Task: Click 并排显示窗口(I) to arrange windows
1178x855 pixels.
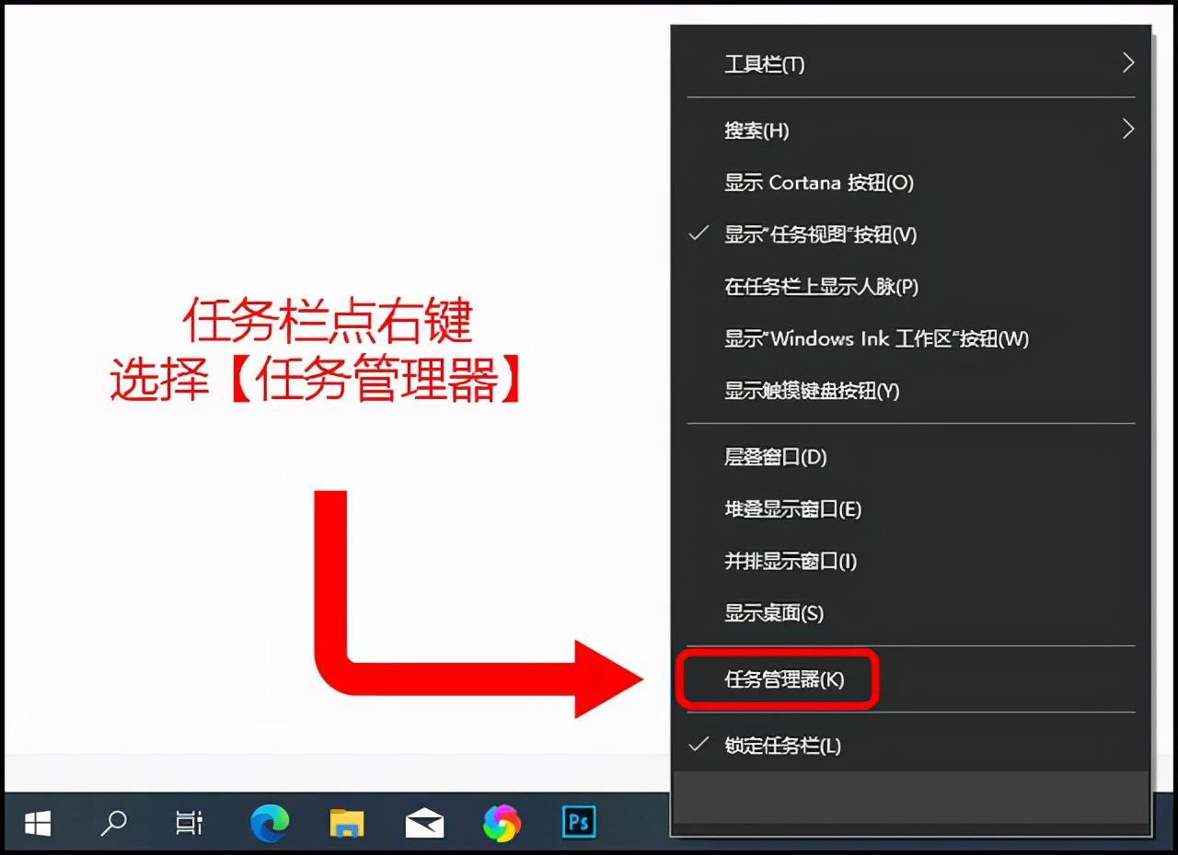Action: pyautogui.click(x=792, y=562)
